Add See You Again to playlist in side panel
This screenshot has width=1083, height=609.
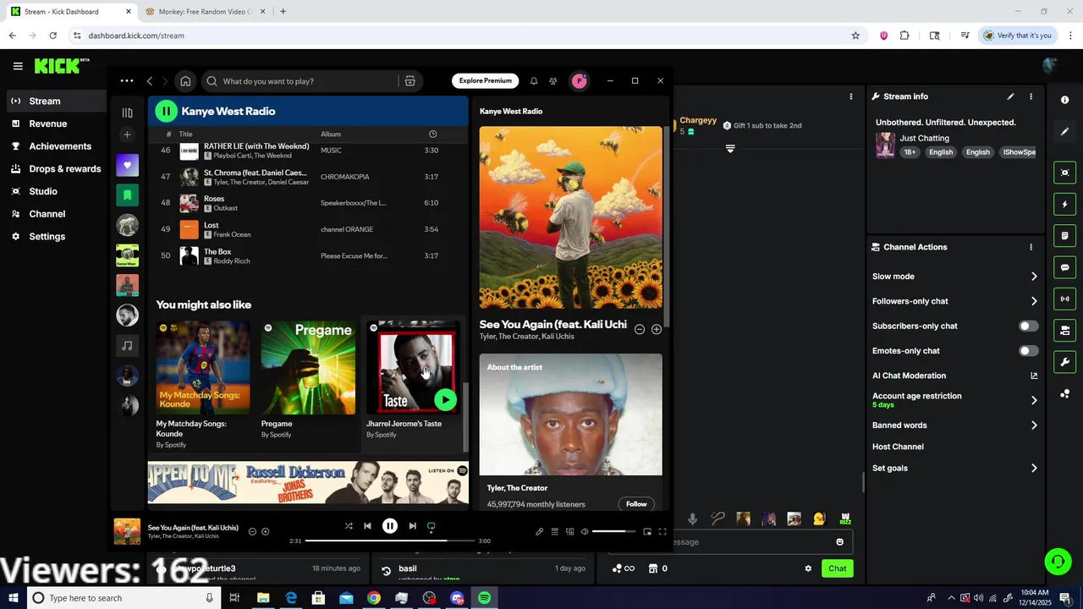pos(657,329)
